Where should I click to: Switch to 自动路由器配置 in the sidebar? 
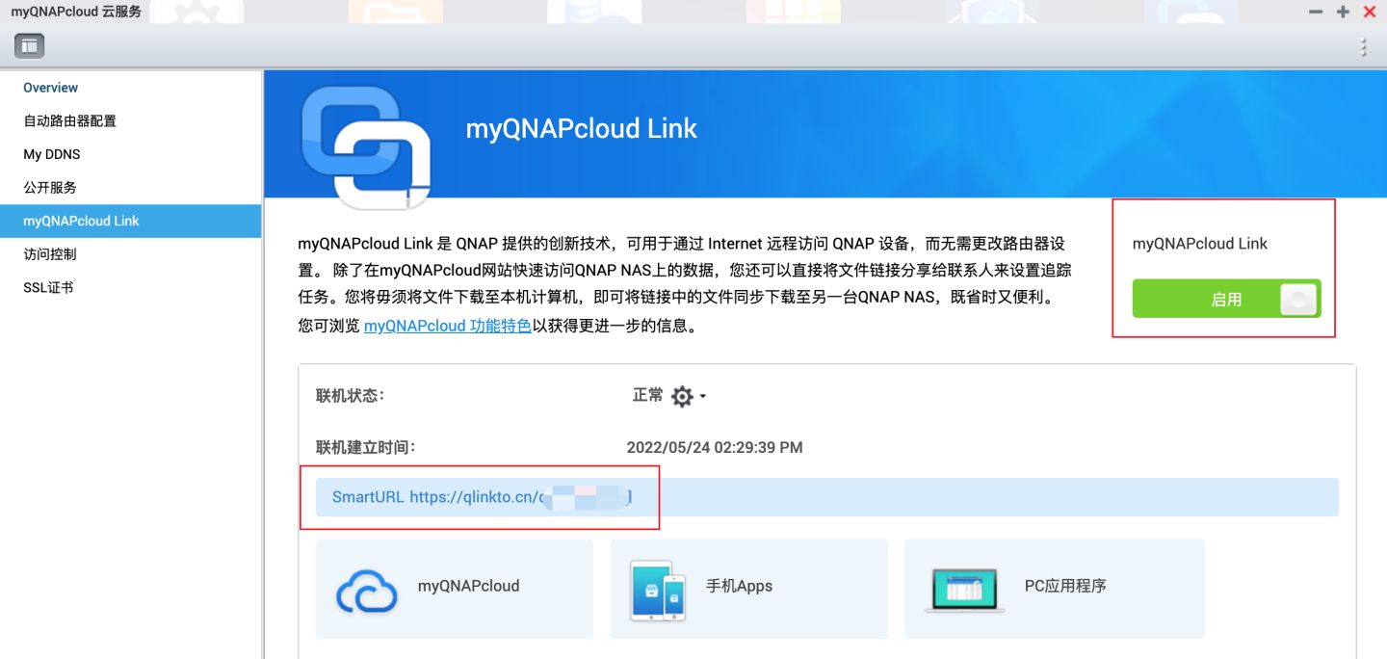point(69,120)
